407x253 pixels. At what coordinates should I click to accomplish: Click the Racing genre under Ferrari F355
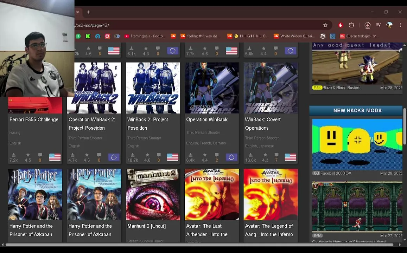pyautogui.click(x=15, y=132)
